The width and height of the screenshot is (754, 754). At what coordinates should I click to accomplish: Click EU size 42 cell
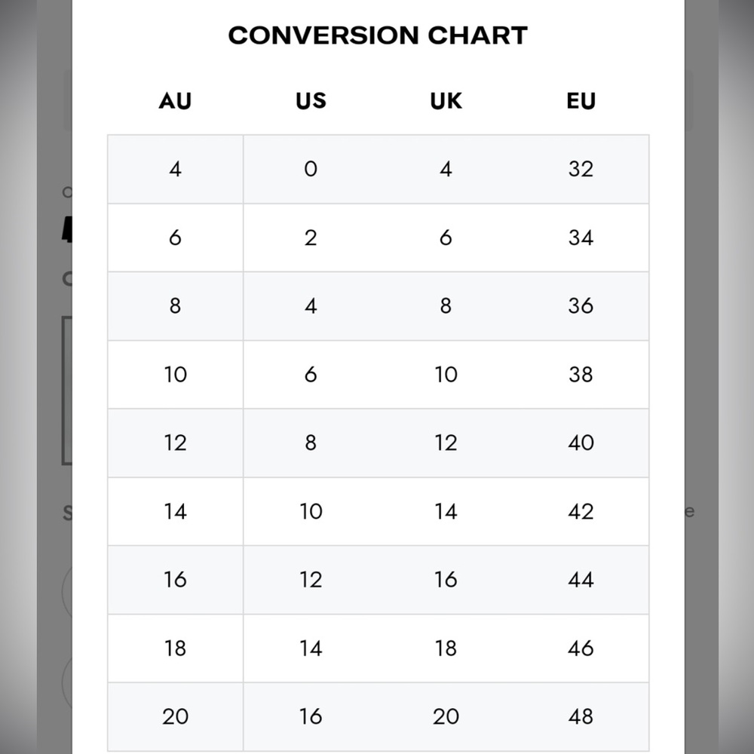581,512
